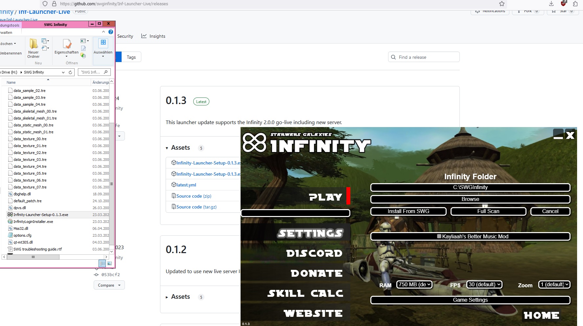Switch Explorer to large thumbnails view icon
This screenshot has height=326, width=583.
tap(109, 263)
